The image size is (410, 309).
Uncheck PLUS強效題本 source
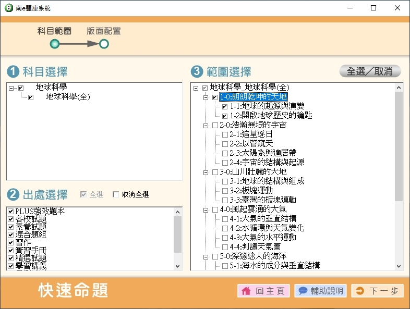point(11,211)
